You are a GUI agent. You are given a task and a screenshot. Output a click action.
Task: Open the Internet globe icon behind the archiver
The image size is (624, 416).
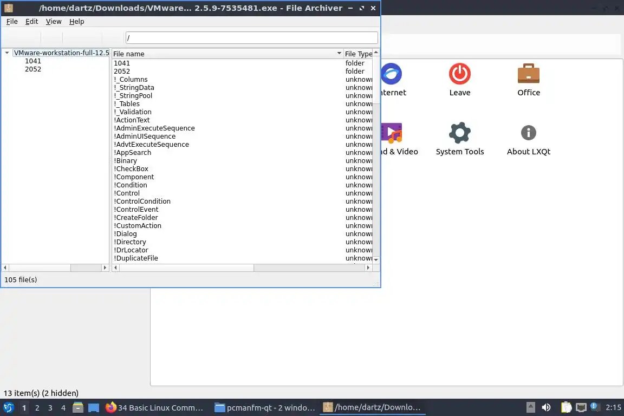pos(391,74)
